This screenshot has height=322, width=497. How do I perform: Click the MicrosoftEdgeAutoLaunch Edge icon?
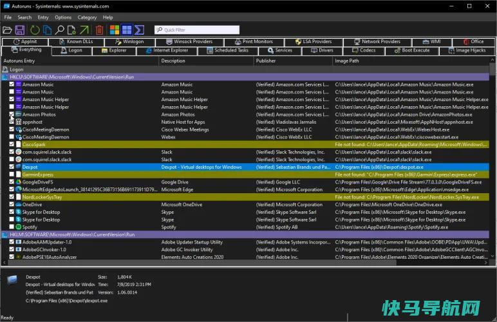(x=19, y=189)
